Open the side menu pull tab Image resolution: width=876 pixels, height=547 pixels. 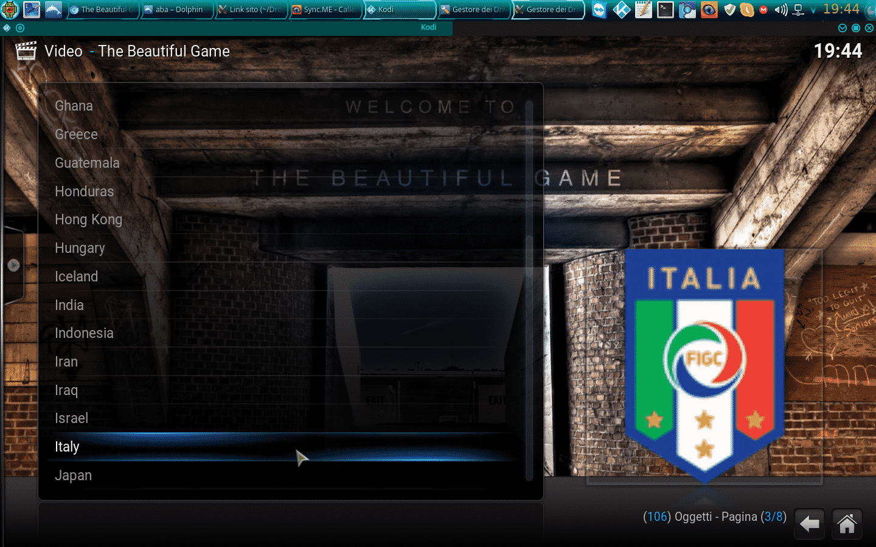click(x=13, y=265)
